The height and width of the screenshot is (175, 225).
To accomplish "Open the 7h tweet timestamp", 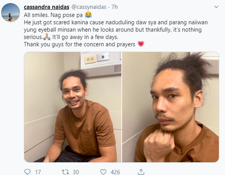I will pyautogui.click(x=115, y=7).
